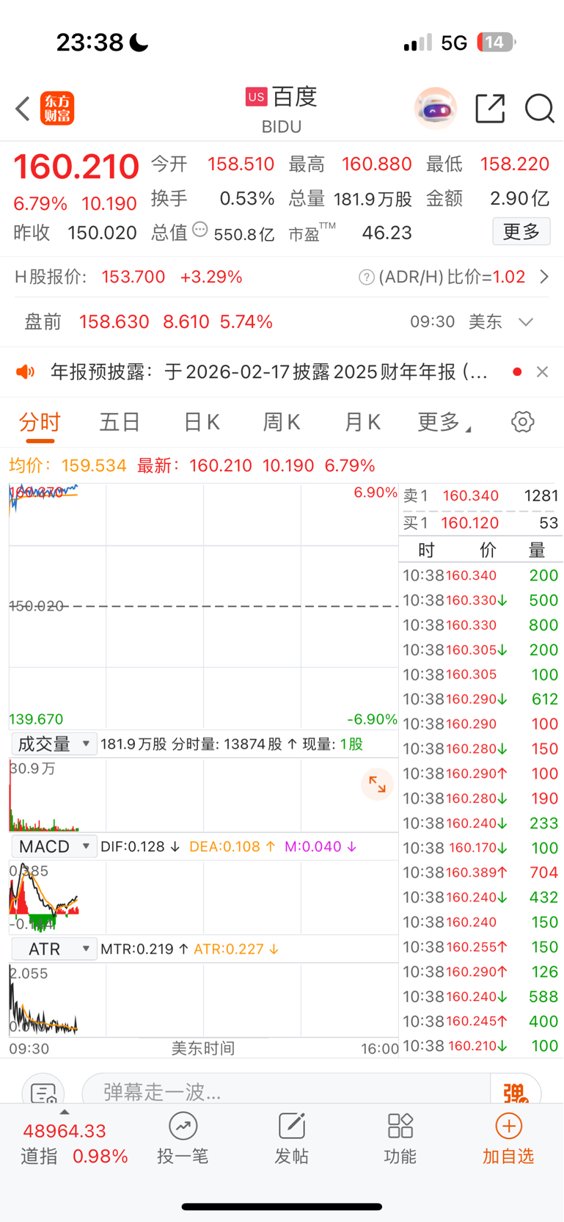The width and height of the screenshot is (564, 1222).
Task: Switch to the 月K tab
Action: [362, 422]
